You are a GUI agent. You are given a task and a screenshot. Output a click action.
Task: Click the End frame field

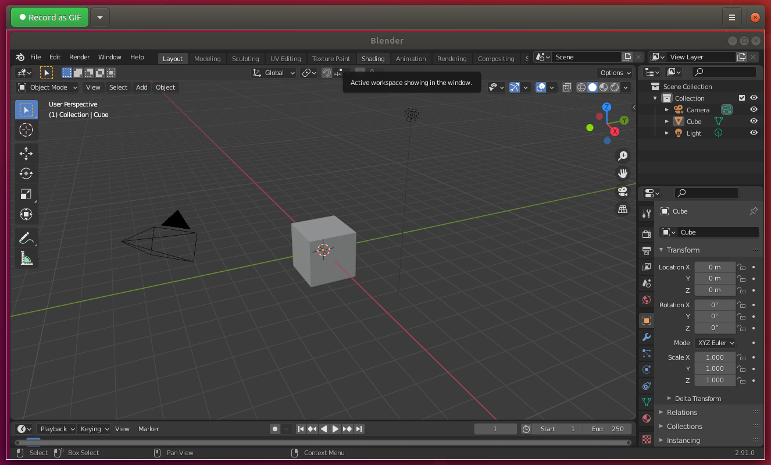click(x=607, y=429)
